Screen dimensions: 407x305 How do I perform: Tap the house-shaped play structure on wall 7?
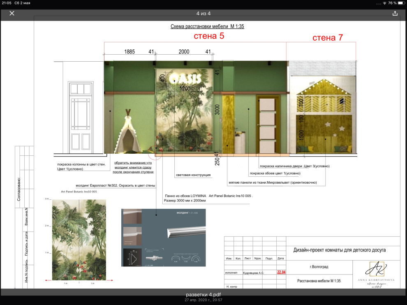pos(322,120)
